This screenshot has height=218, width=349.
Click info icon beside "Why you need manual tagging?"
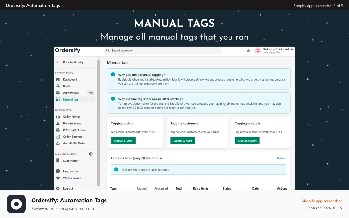pos(113,74)
